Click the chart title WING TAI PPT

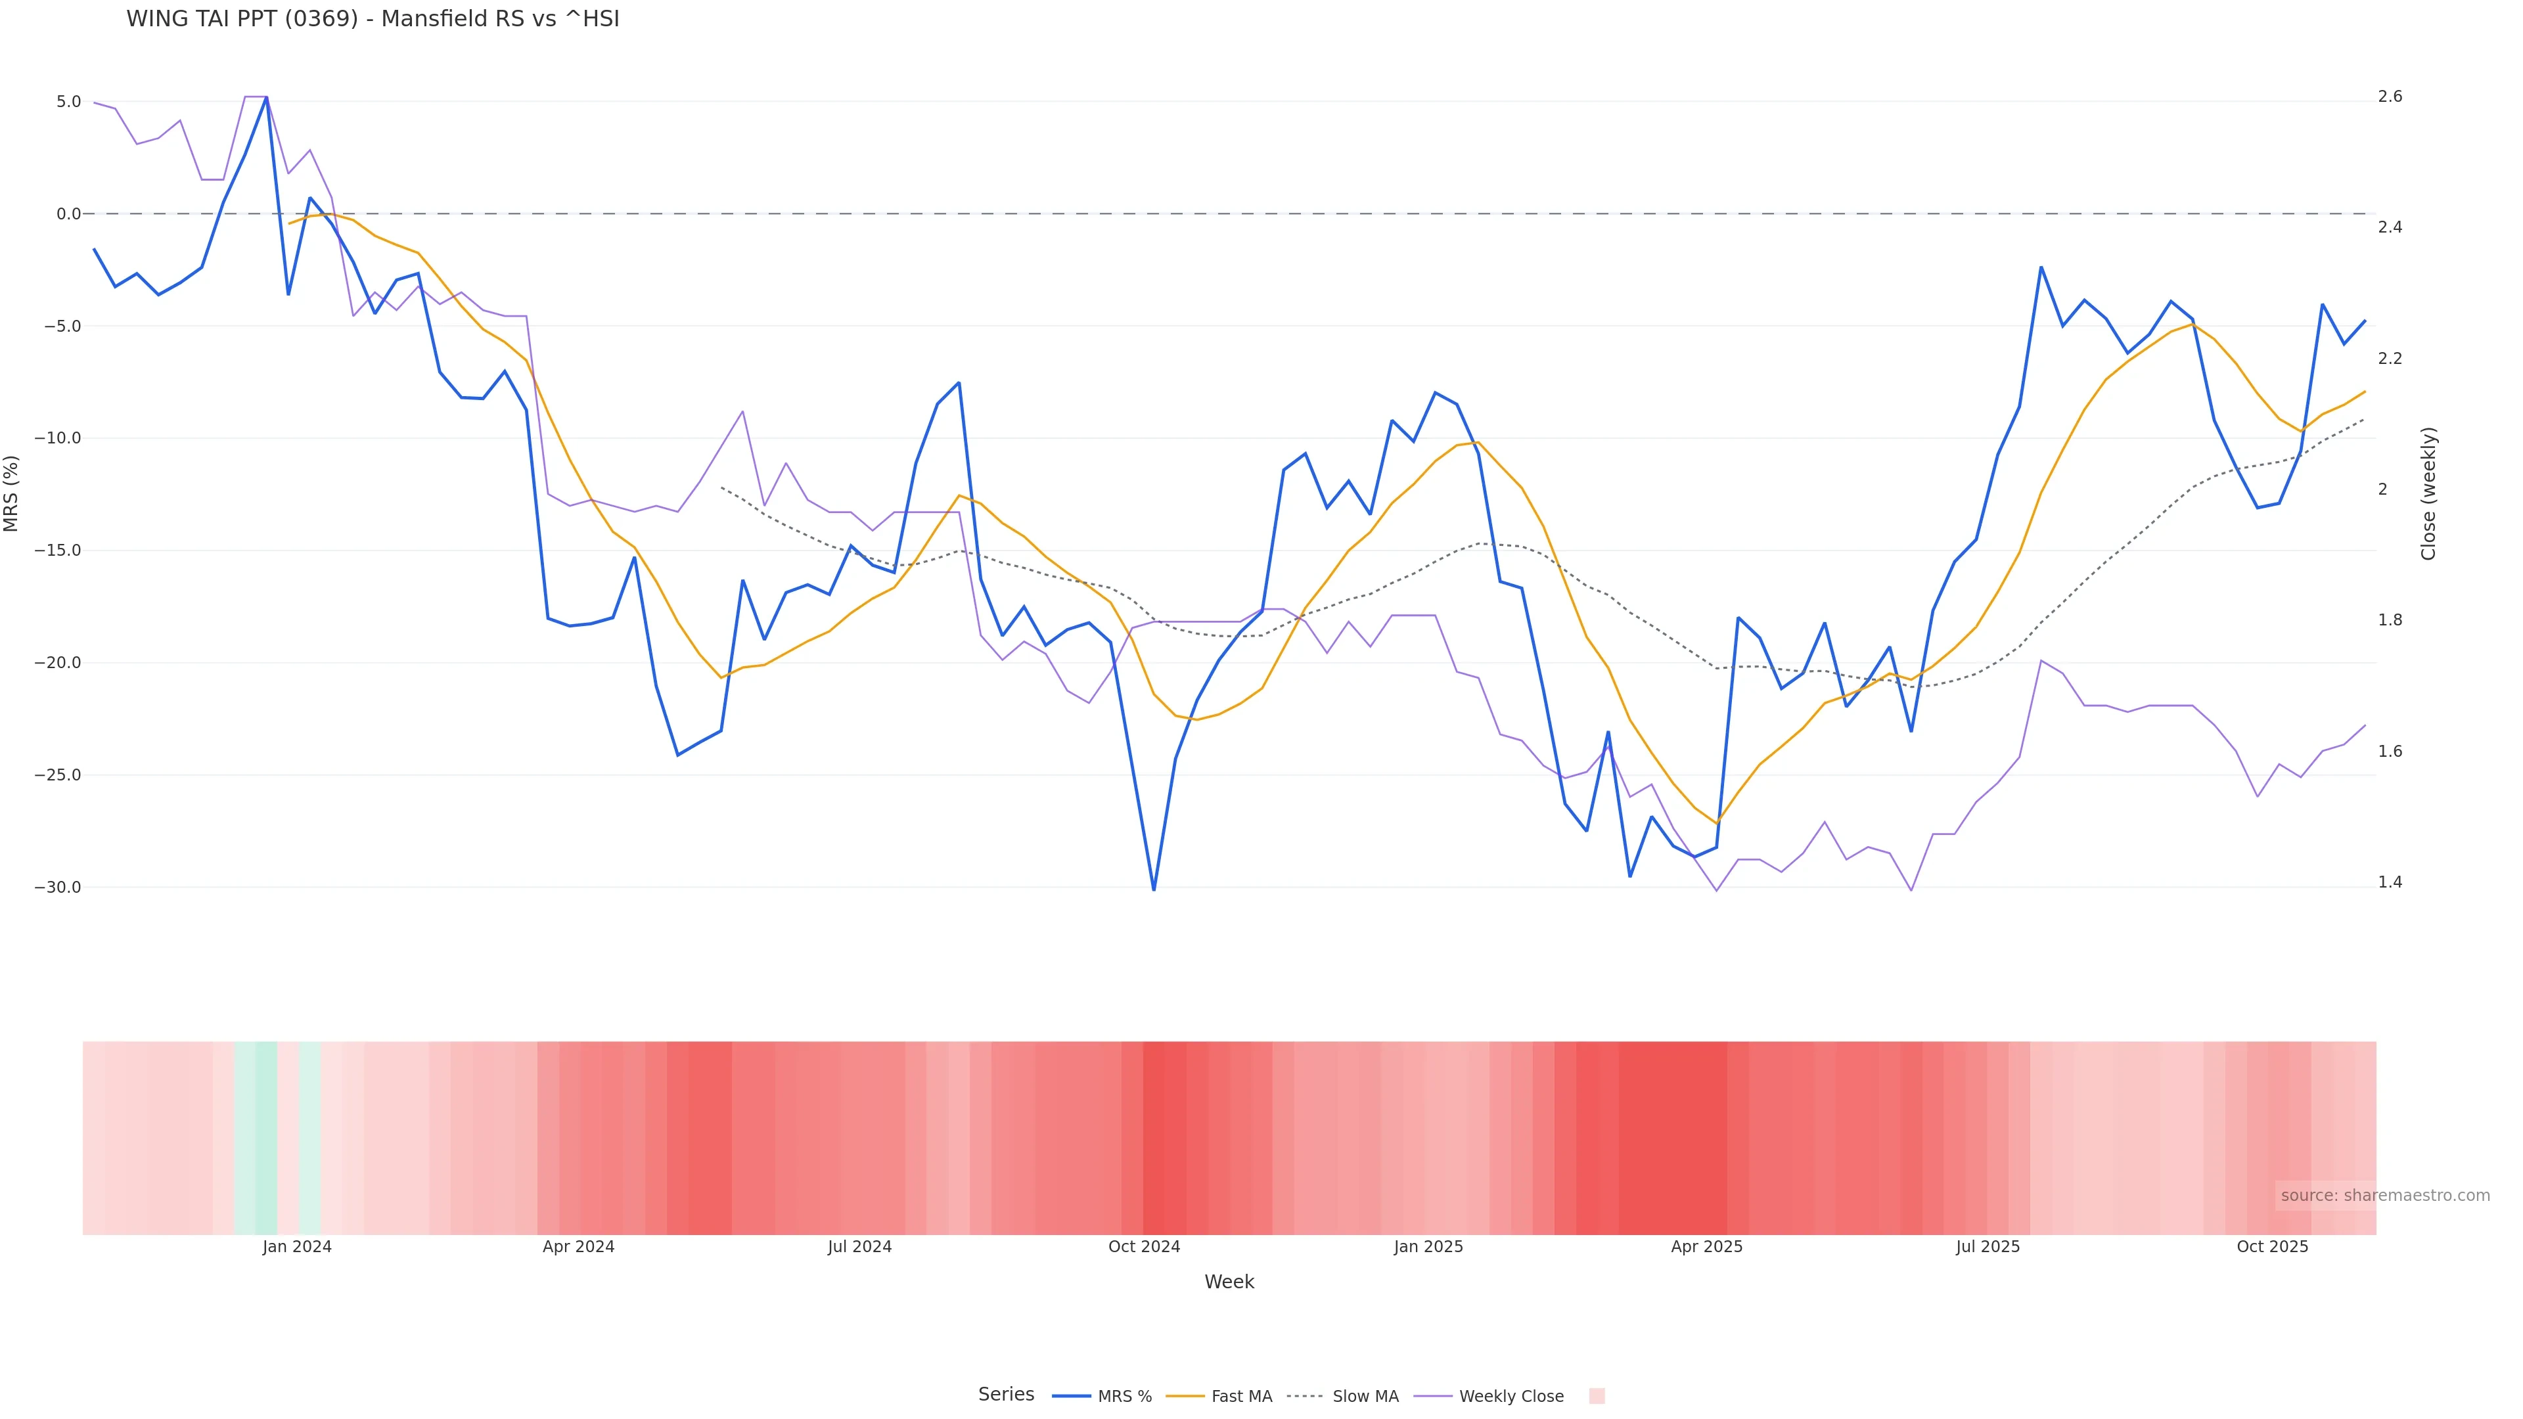372,20
